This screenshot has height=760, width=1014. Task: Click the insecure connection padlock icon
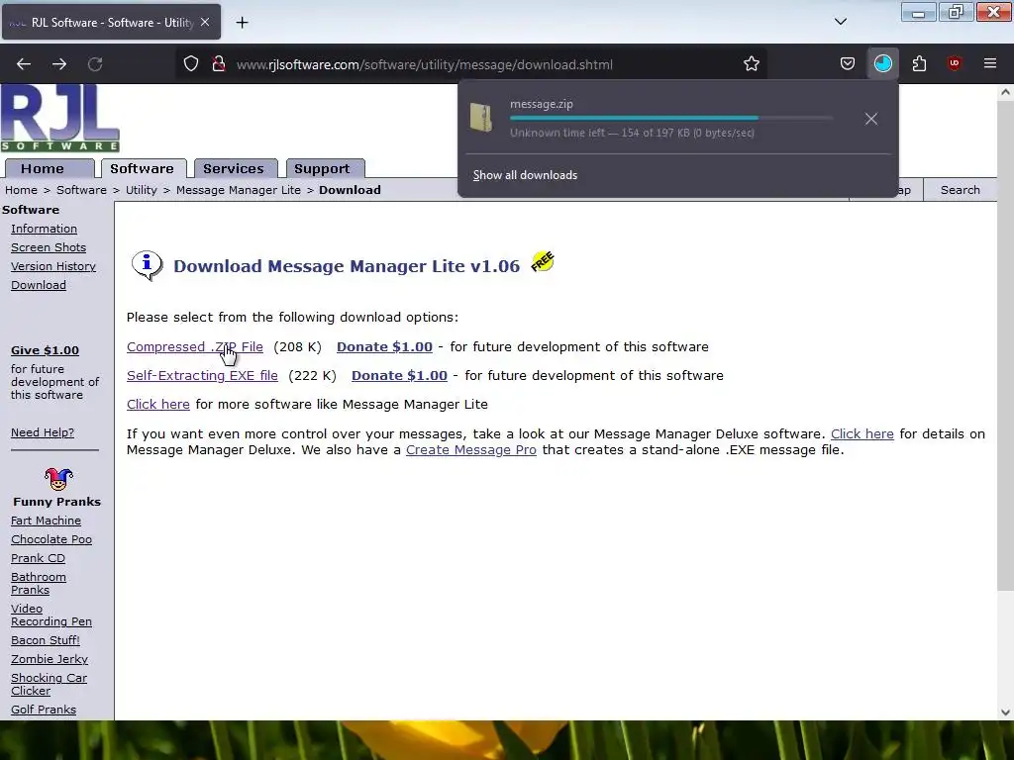[x=219, y=64]
